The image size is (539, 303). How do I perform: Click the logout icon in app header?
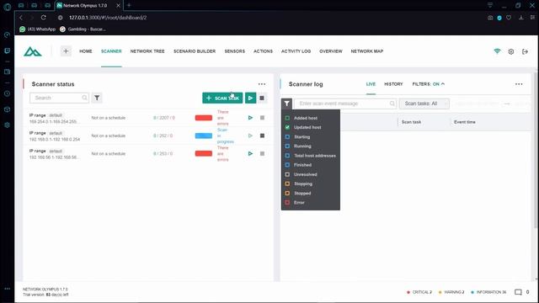[525, 51]
